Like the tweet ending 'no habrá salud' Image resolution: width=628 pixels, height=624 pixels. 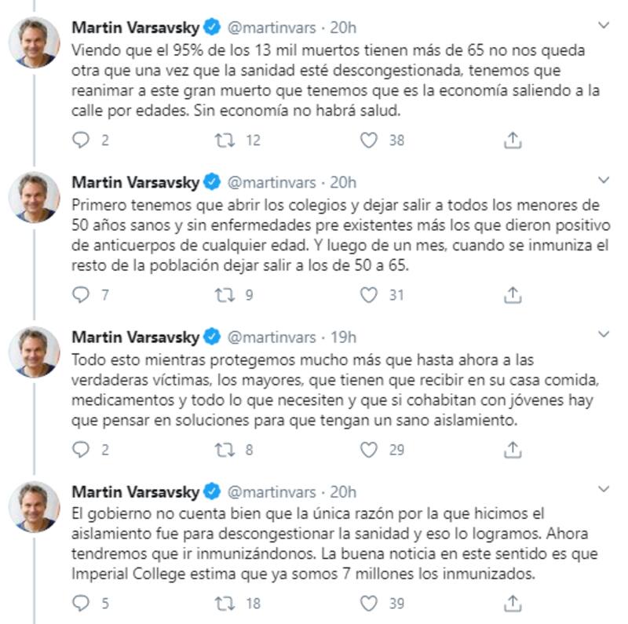(x=369, y=140)
